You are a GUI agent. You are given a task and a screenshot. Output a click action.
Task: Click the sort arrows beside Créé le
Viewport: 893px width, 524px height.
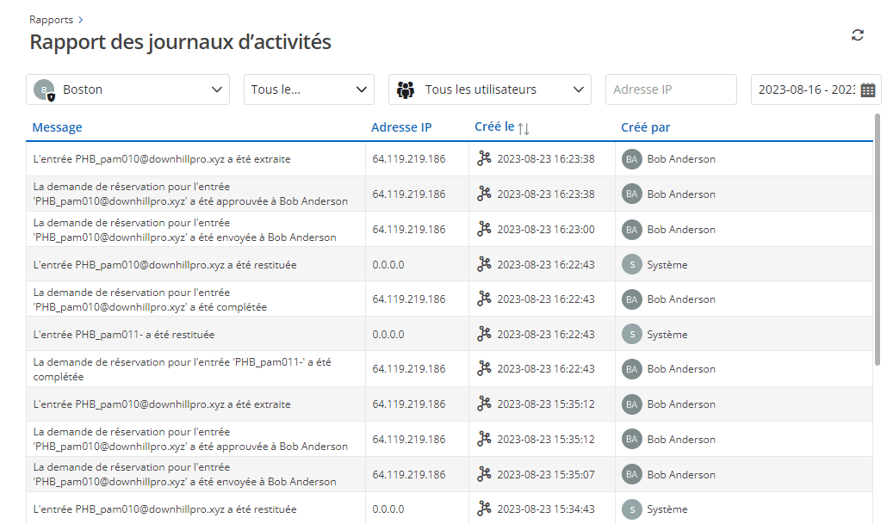524,128
